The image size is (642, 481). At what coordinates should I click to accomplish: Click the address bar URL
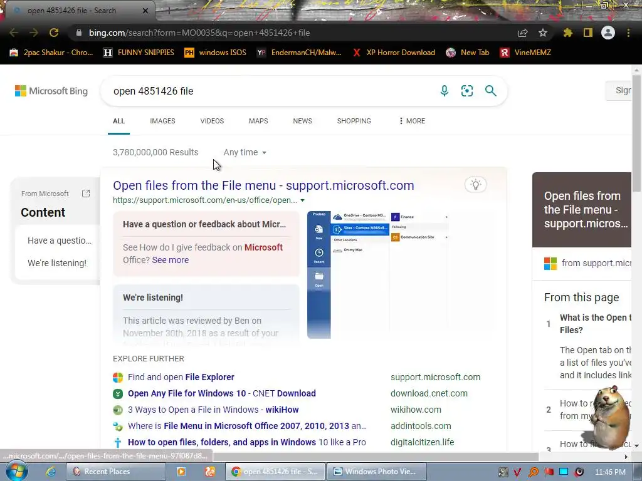(199, 33)
